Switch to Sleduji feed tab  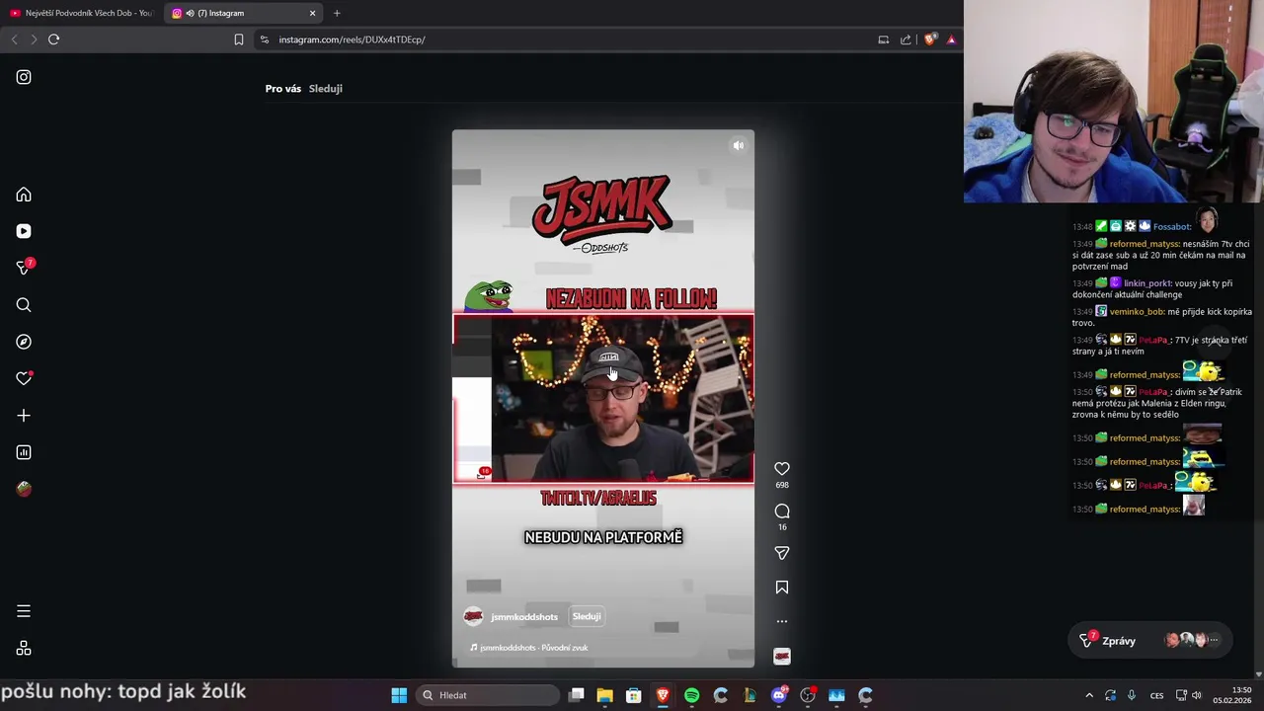pyautogui.click(x=326, y=89)
